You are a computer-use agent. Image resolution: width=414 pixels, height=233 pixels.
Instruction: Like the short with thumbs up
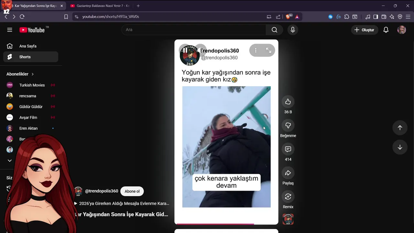coord(288,102)
